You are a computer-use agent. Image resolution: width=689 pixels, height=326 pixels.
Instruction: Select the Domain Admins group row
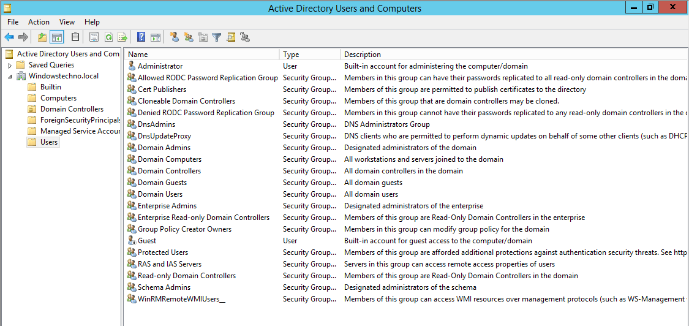tap(407, 148)
